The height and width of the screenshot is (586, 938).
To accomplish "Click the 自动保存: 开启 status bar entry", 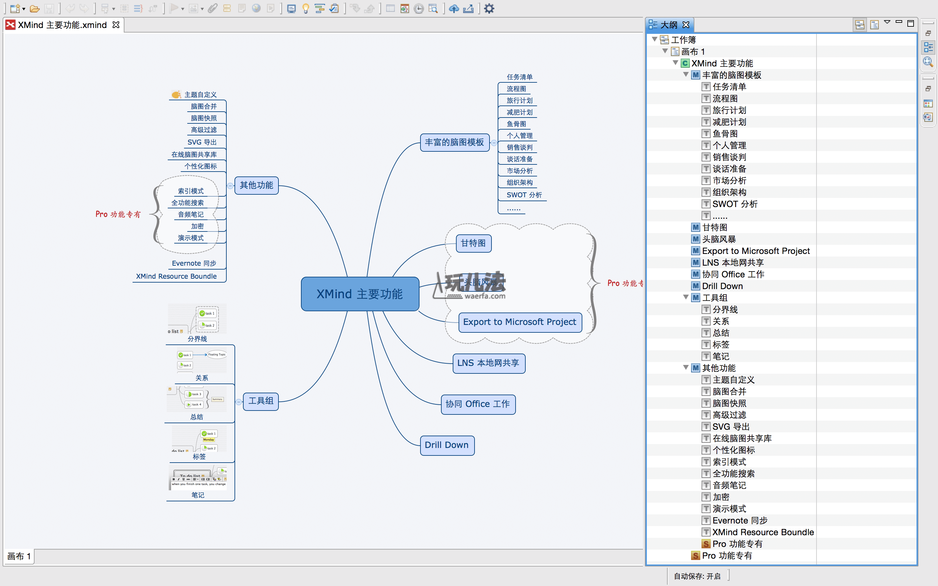I will coord(697,576).
